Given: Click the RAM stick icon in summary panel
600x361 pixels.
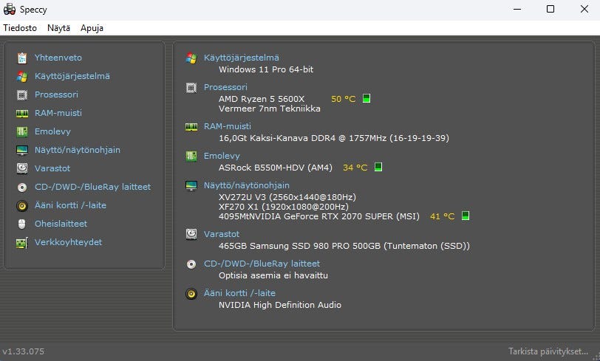Looking at the screenshot, I should [x=191, y=126].
